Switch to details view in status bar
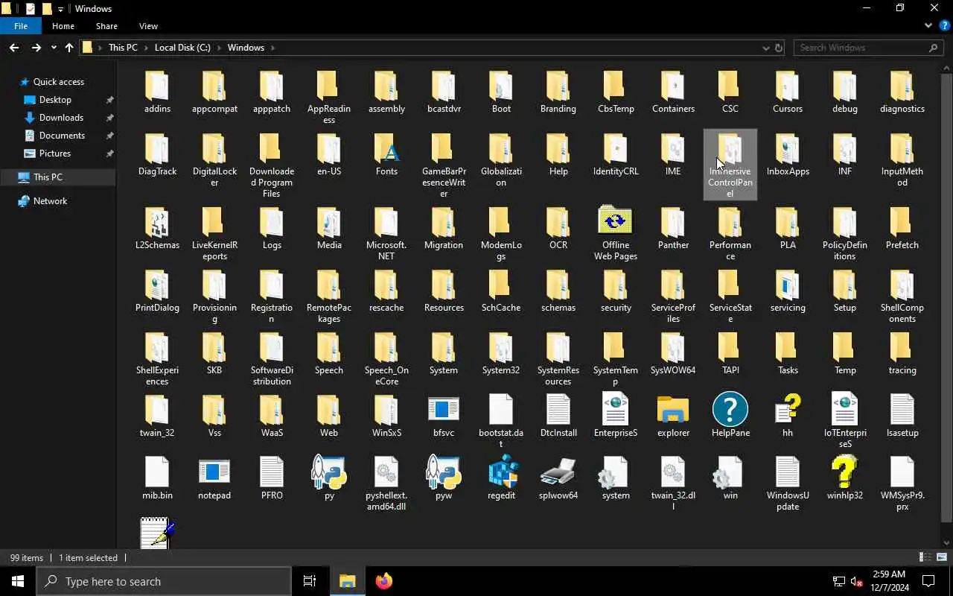This screenshot has width=953, height=596. pyautogui.click(x=925, y=557)
